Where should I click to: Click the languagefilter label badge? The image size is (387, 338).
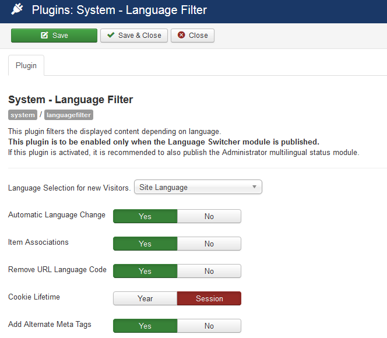pos(69,115)
